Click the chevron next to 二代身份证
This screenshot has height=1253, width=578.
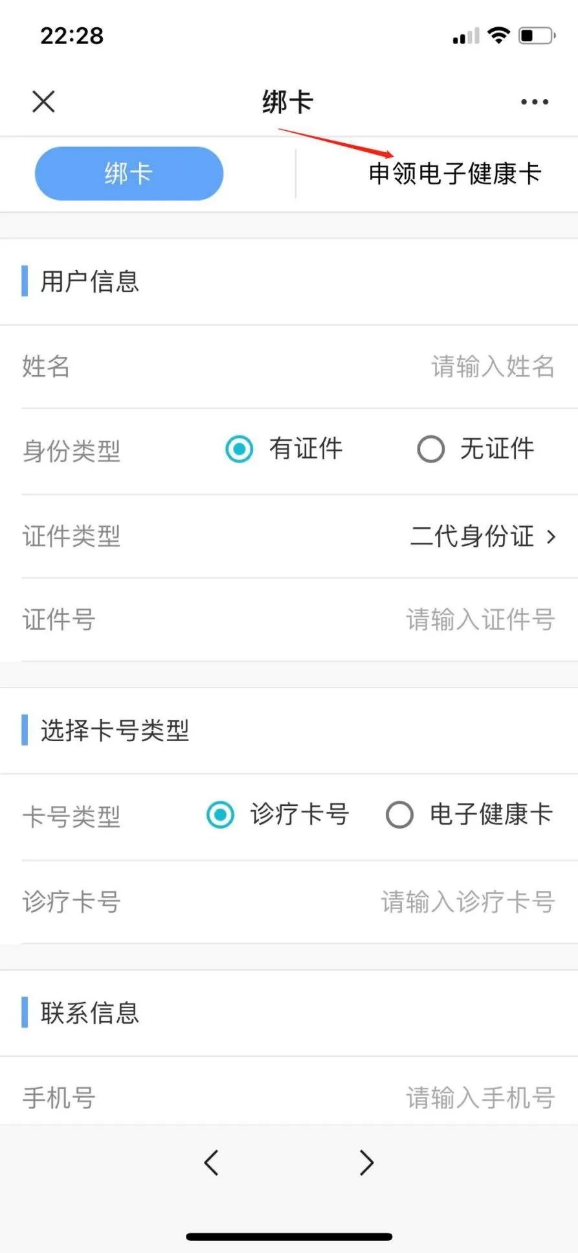551,536
